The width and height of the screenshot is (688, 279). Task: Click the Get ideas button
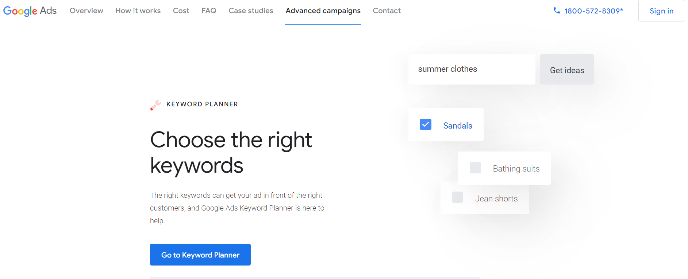pos(567,70)
